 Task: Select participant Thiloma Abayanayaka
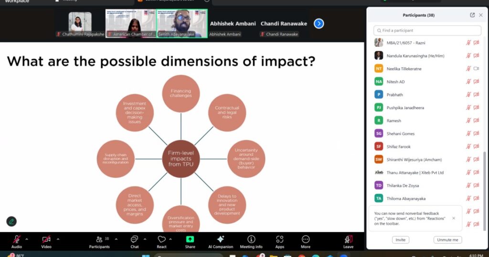click(426, 198)
